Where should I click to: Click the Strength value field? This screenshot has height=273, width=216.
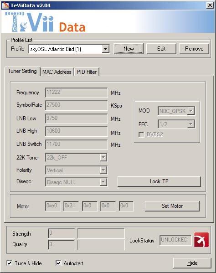61,233
